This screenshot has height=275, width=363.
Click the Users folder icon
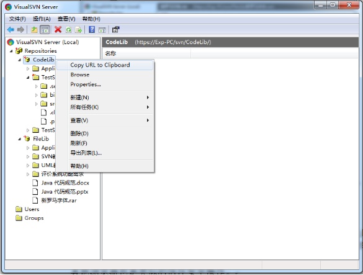19,209
